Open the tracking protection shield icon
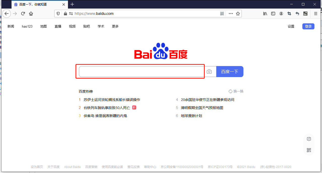The height and width of the screenshot is (173, 322). (58, 14)
